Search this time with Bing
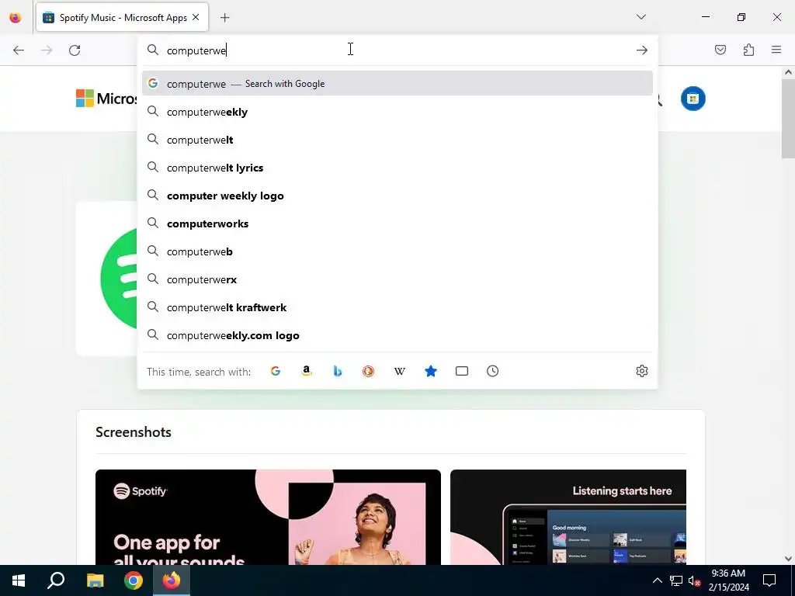The width and height of the screenshot is (795, 596). pos(337,371)
